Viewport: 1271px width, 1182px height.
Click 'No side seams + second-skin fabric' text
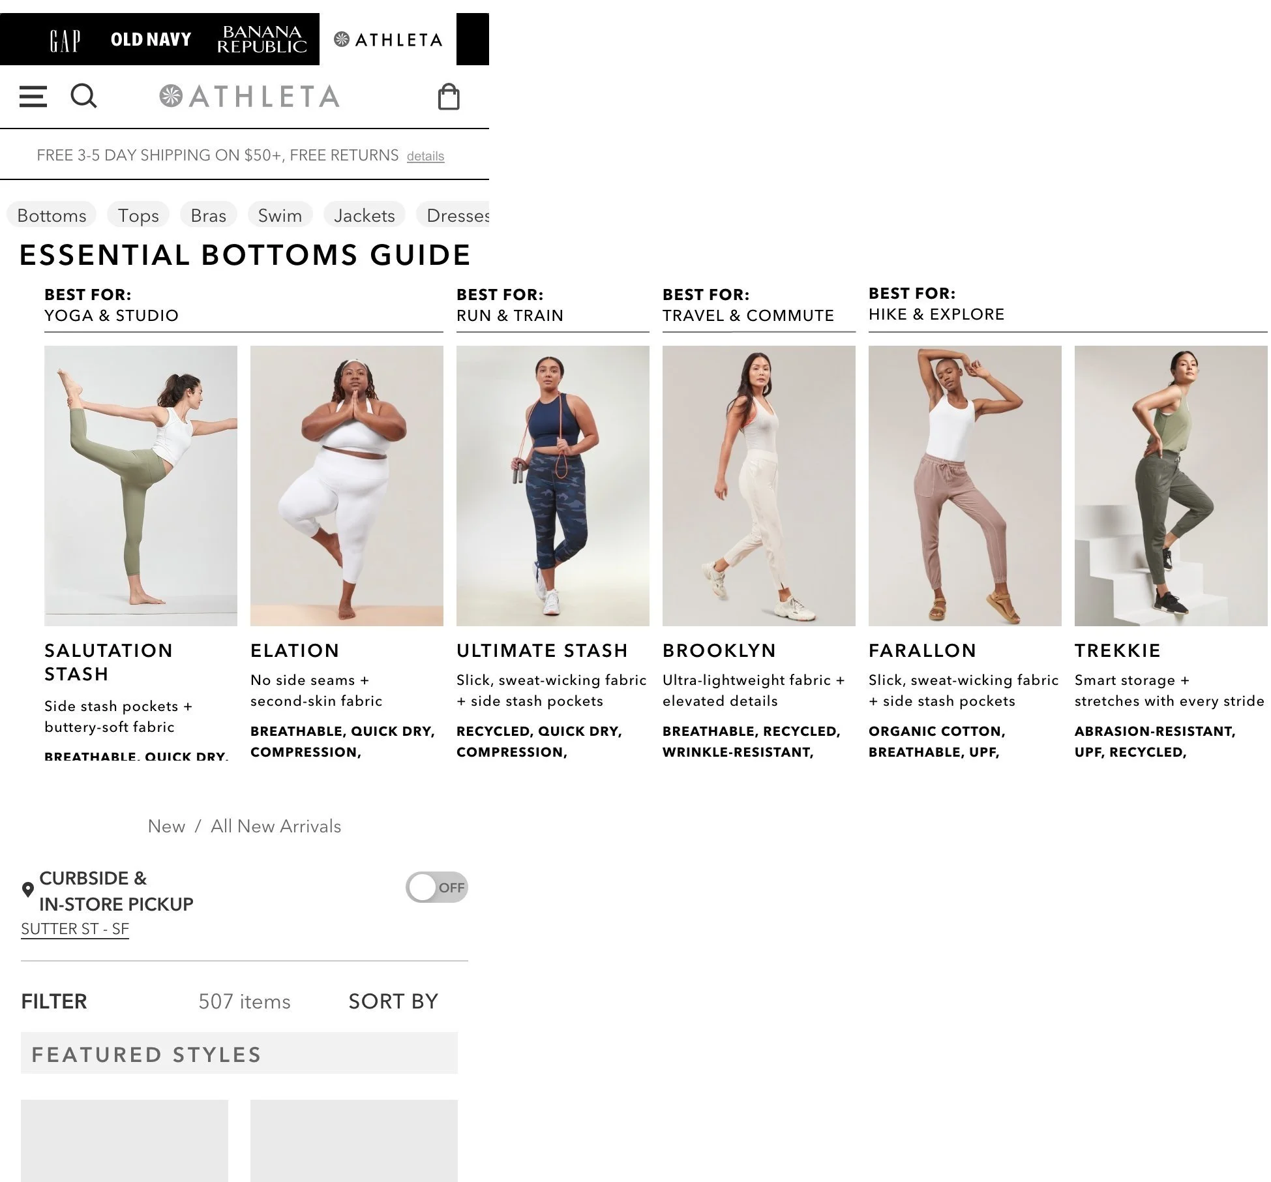point(316,691)
